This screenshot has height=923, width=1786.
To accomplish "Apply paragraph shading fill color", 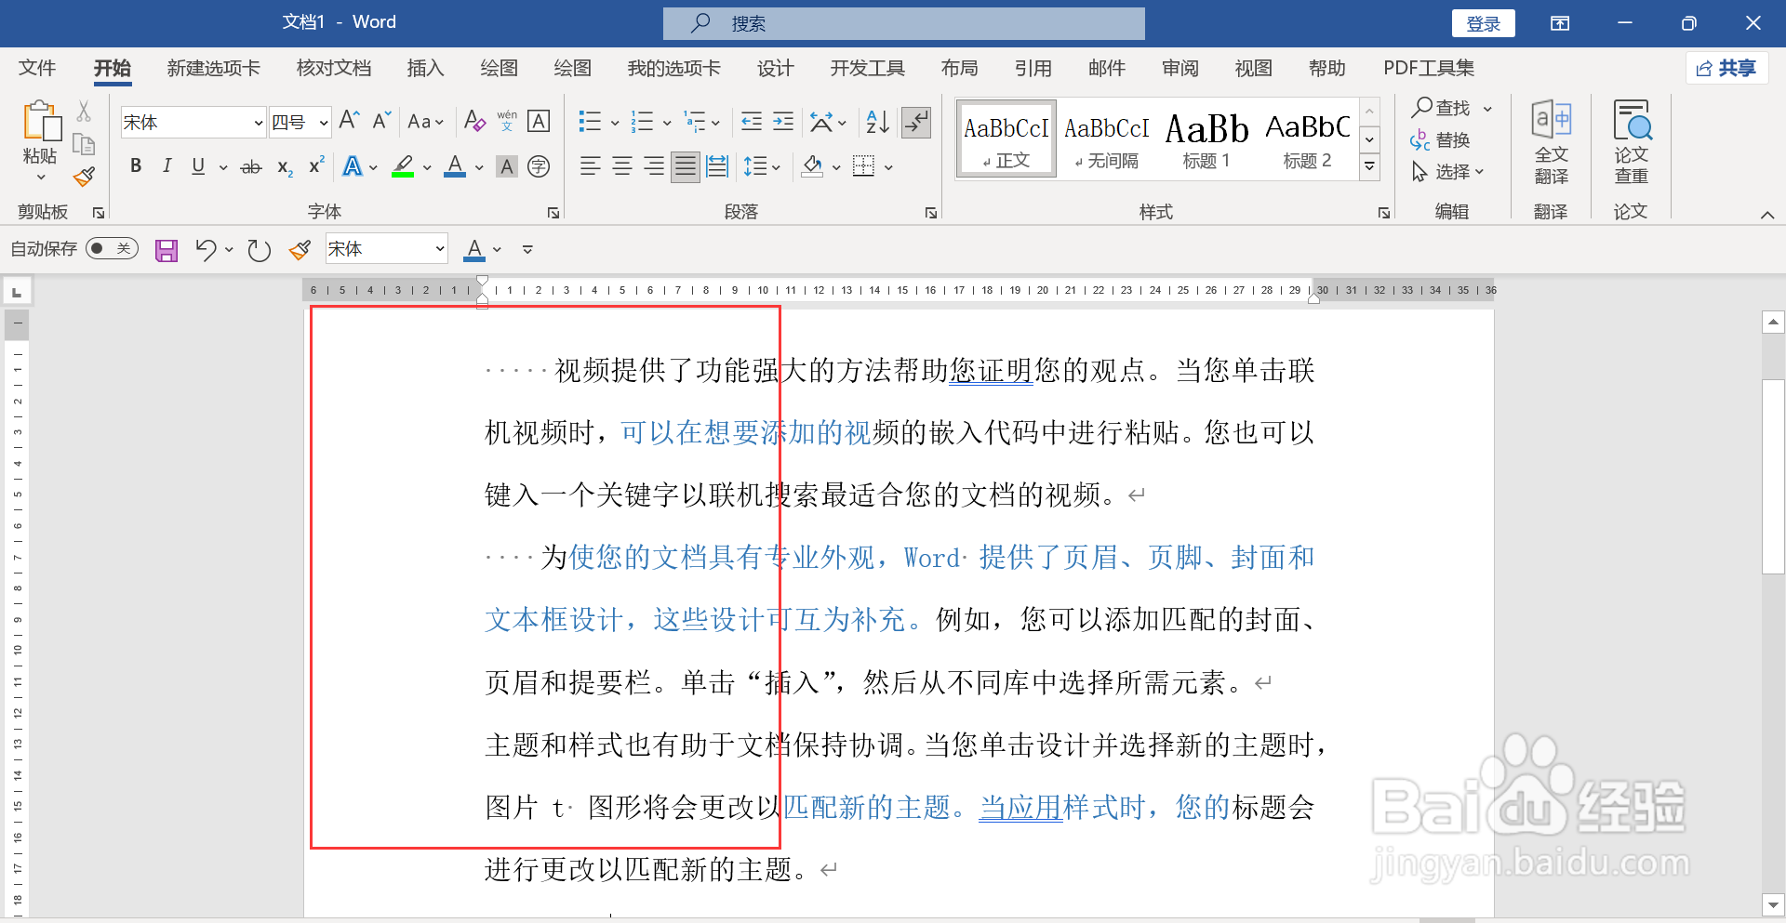I will [x=812, y=166].
